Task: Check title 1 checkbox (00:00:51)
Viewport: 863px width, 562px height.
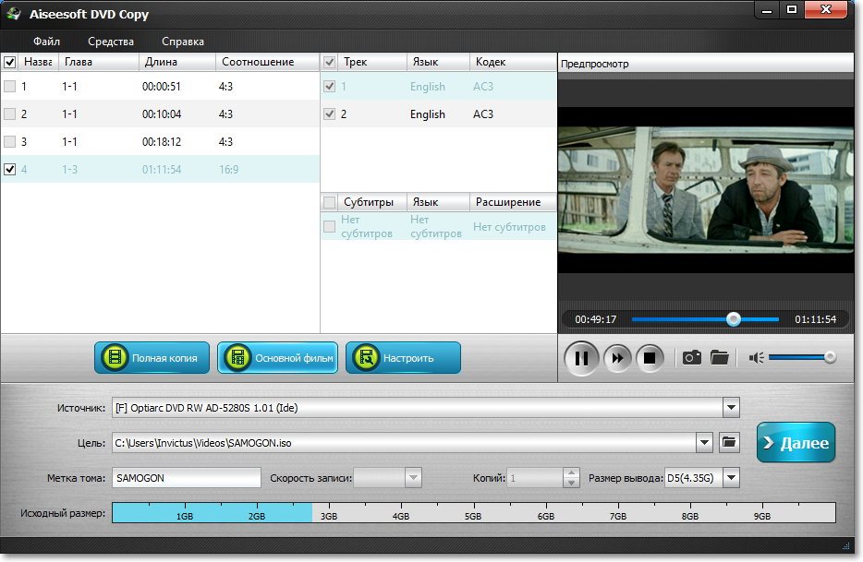Action: [10, 87]
